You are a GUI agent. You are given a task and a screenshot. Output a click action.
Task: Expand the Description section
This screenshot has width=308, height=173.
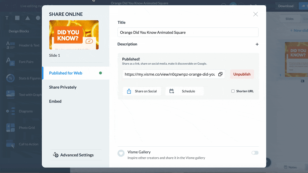(257, 44)
